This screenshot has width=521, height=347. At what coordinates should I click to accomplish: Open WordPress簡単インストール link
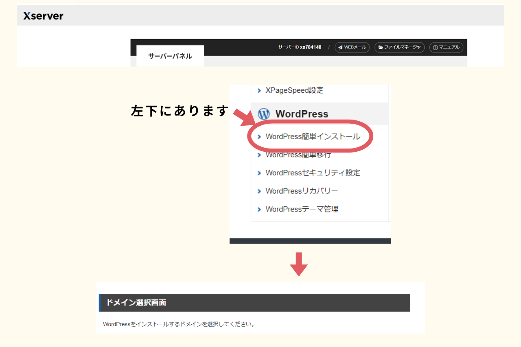coord(313,137)
